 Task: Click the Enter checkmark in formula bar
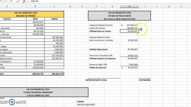[x=18, y=1]
